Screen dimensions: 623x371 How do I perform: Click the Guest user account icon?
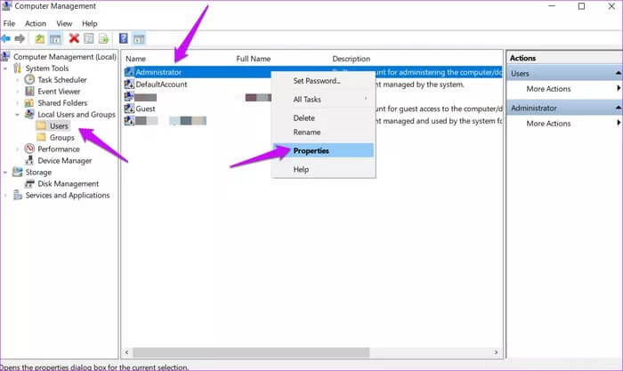coord(129,109)
